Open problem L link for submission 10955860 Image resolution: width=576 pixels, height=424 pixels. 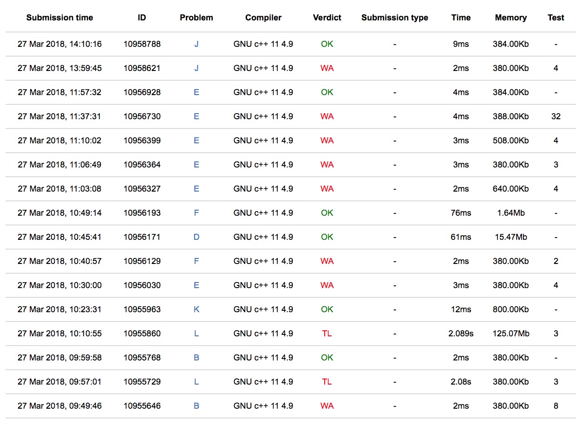coord(196,334)
